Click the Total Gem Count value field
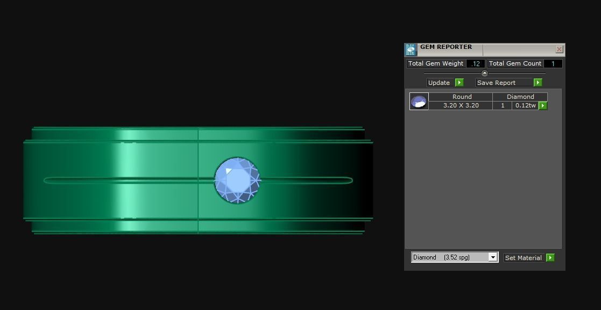 pos(553,63)
